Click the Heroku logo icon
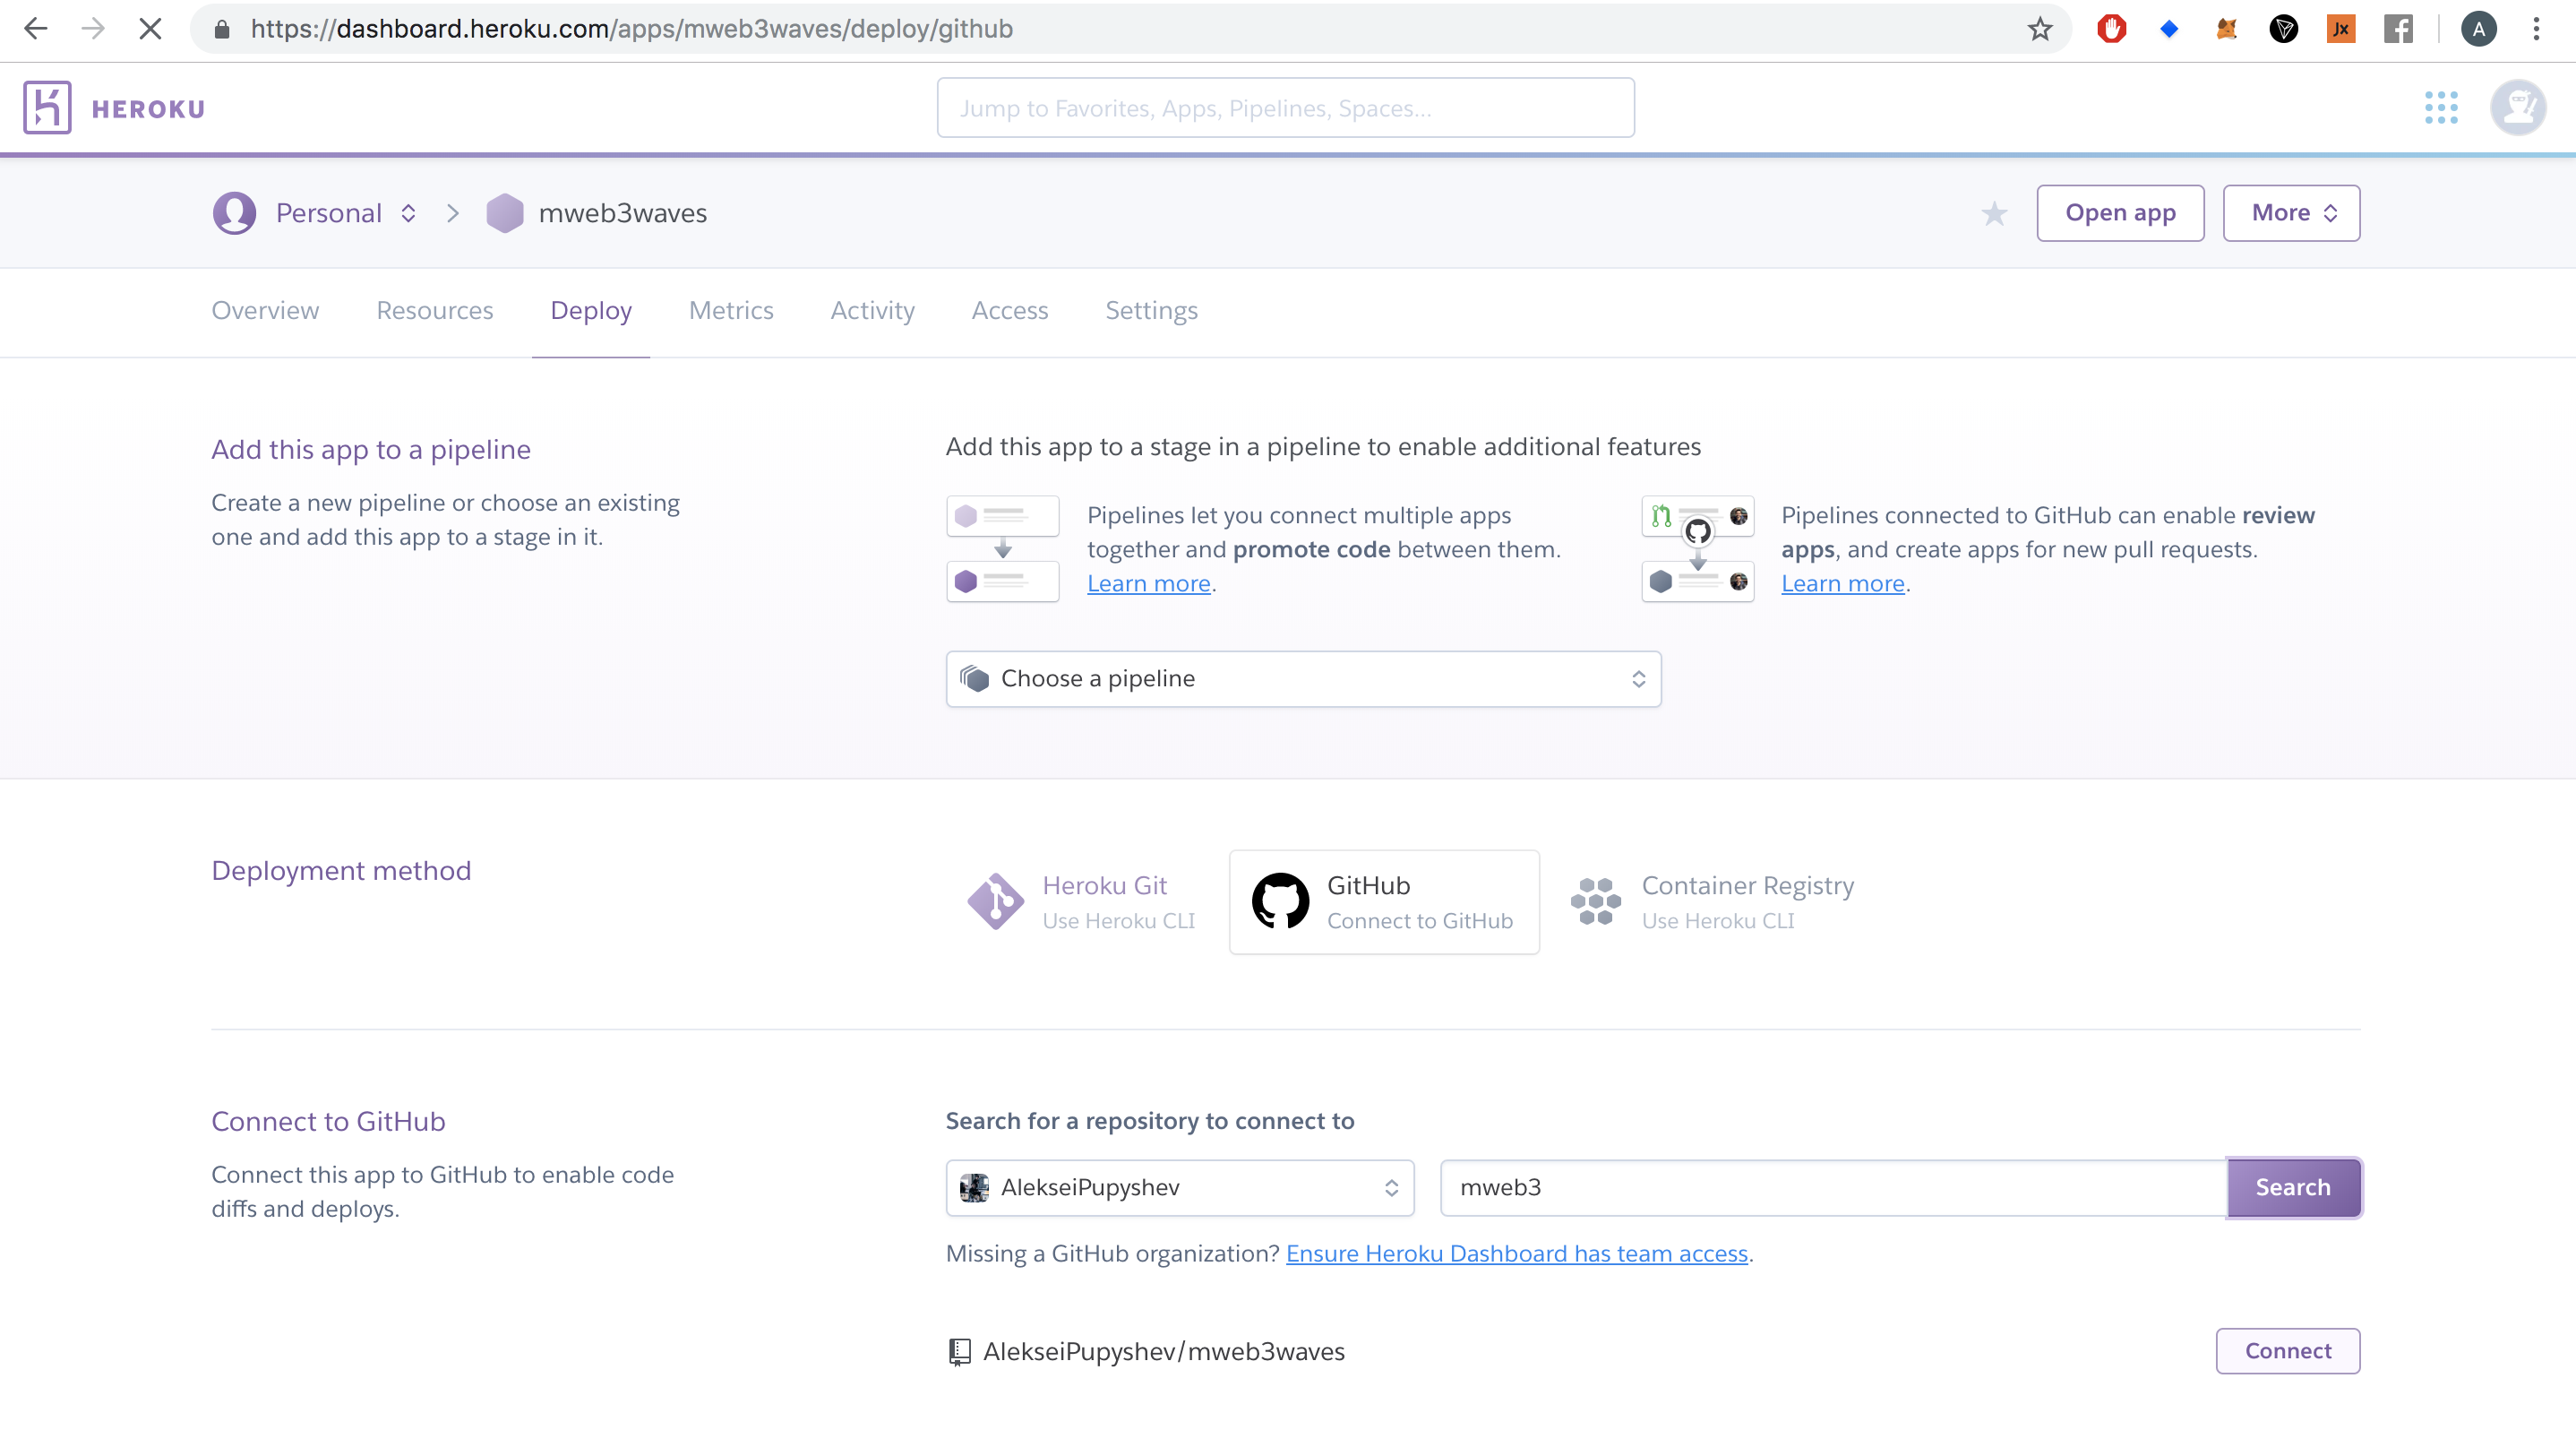Screen dimensions: 2576x1430 (x=47, y=107)
